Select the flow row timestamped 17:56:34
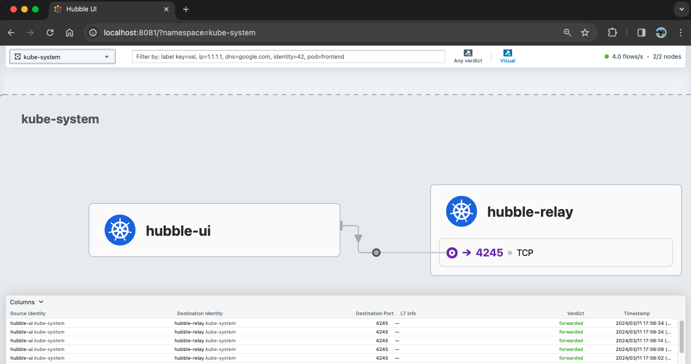 342,323
